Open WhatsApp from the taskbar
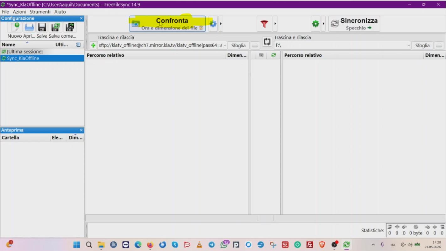The height and width of the screenshot is (251, 446). pyautogui.click(x=224, y=245)
